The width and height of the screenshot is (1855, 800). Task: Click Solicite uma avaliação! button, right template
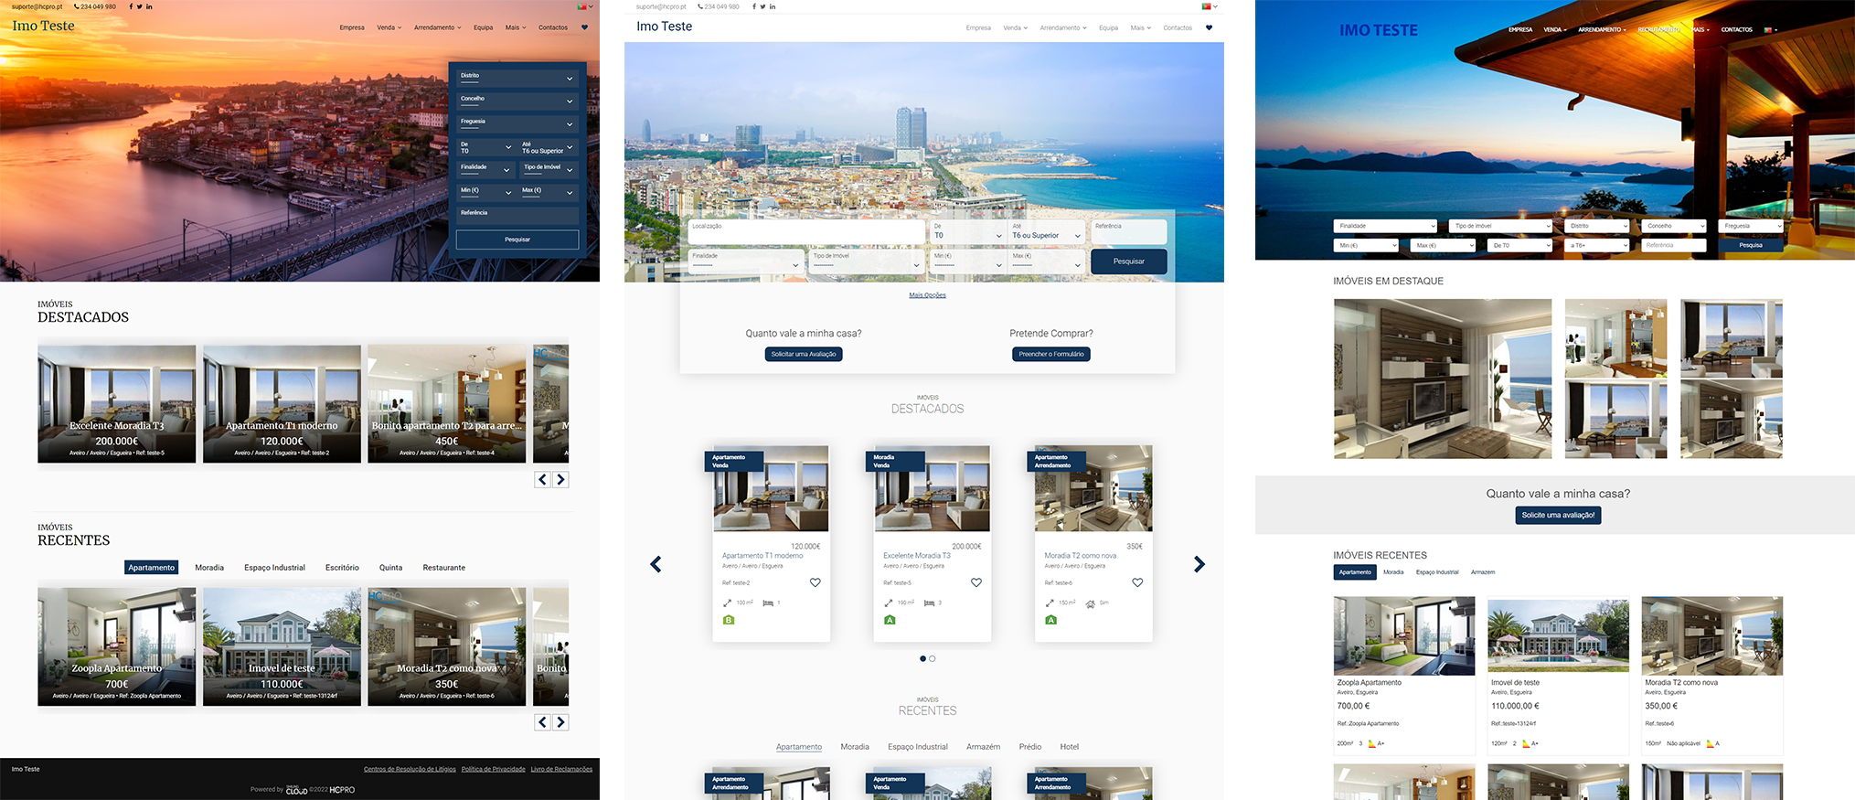1558,516
